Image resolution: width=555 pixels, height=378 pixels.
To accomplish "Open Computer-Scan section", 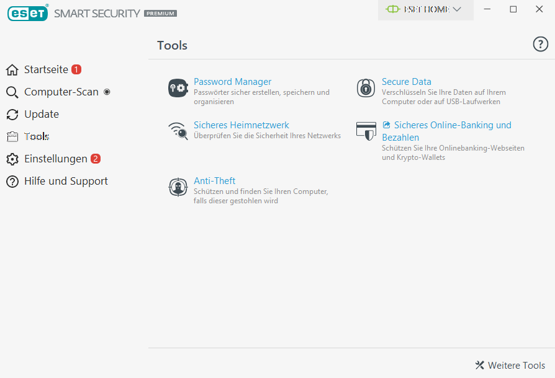I will (61, 92).
